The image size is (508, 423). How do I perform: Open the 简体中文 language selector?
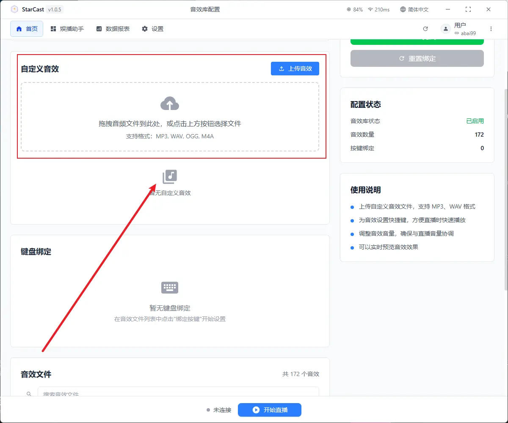tap(414, 9)
